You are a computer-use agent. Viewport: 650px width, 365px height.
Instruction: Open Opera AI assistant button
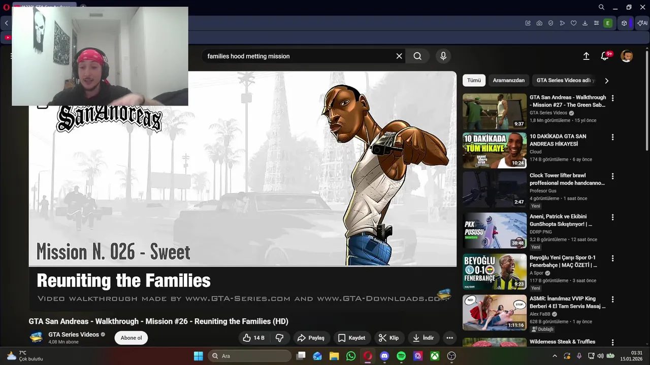tap(643, 23)
